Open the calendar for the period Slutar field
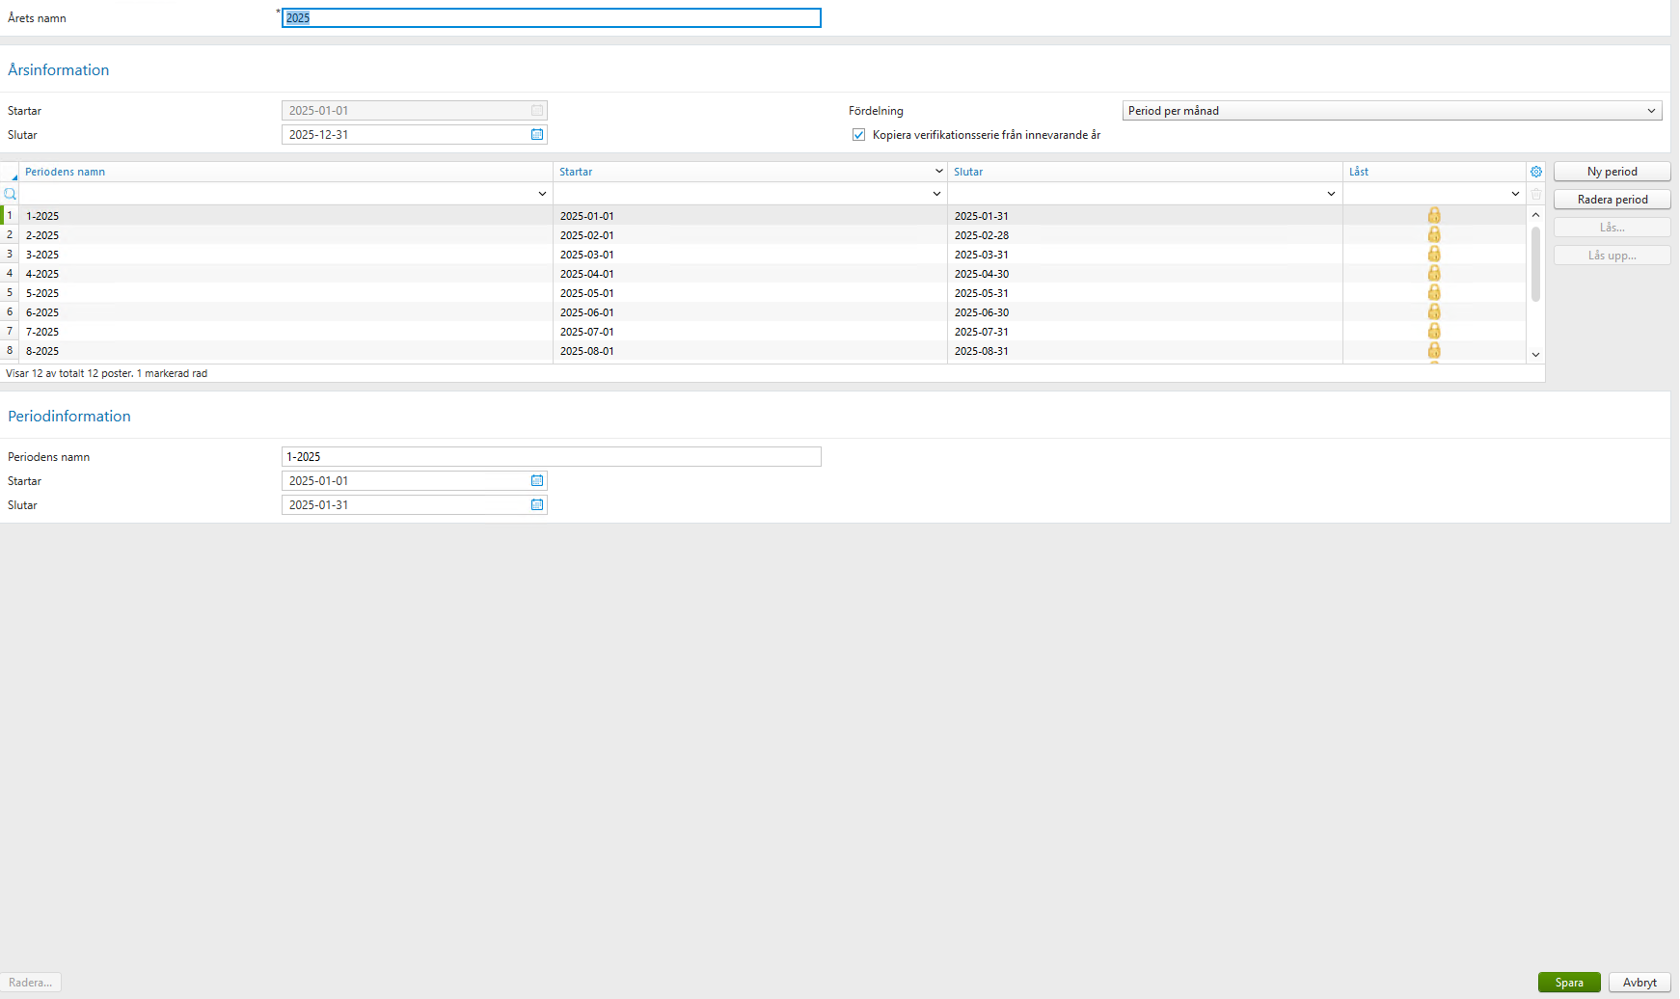Image resolution: width=1680 pixels, height=999 pixels. (537, 504)
